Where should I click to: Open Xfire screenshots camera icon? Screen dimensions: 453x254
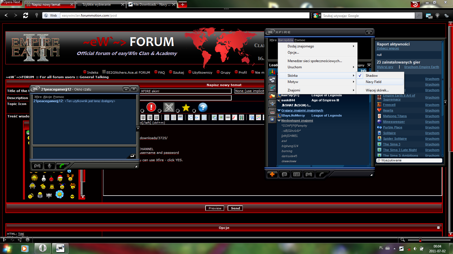coord(272,104)
